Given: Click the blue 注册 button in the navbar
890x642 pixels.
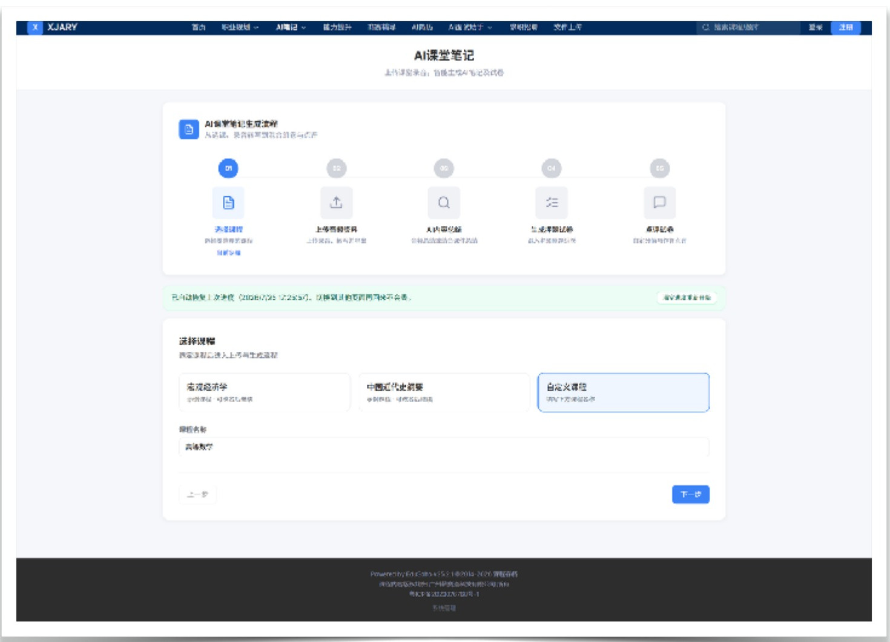Looking at the screenshot, I should pos(846,27).
